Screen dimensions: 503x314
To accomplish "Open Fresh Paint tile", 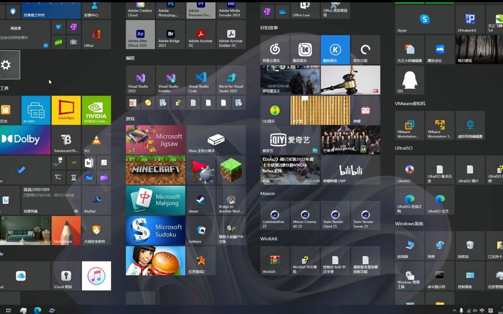I will [66, 110].
